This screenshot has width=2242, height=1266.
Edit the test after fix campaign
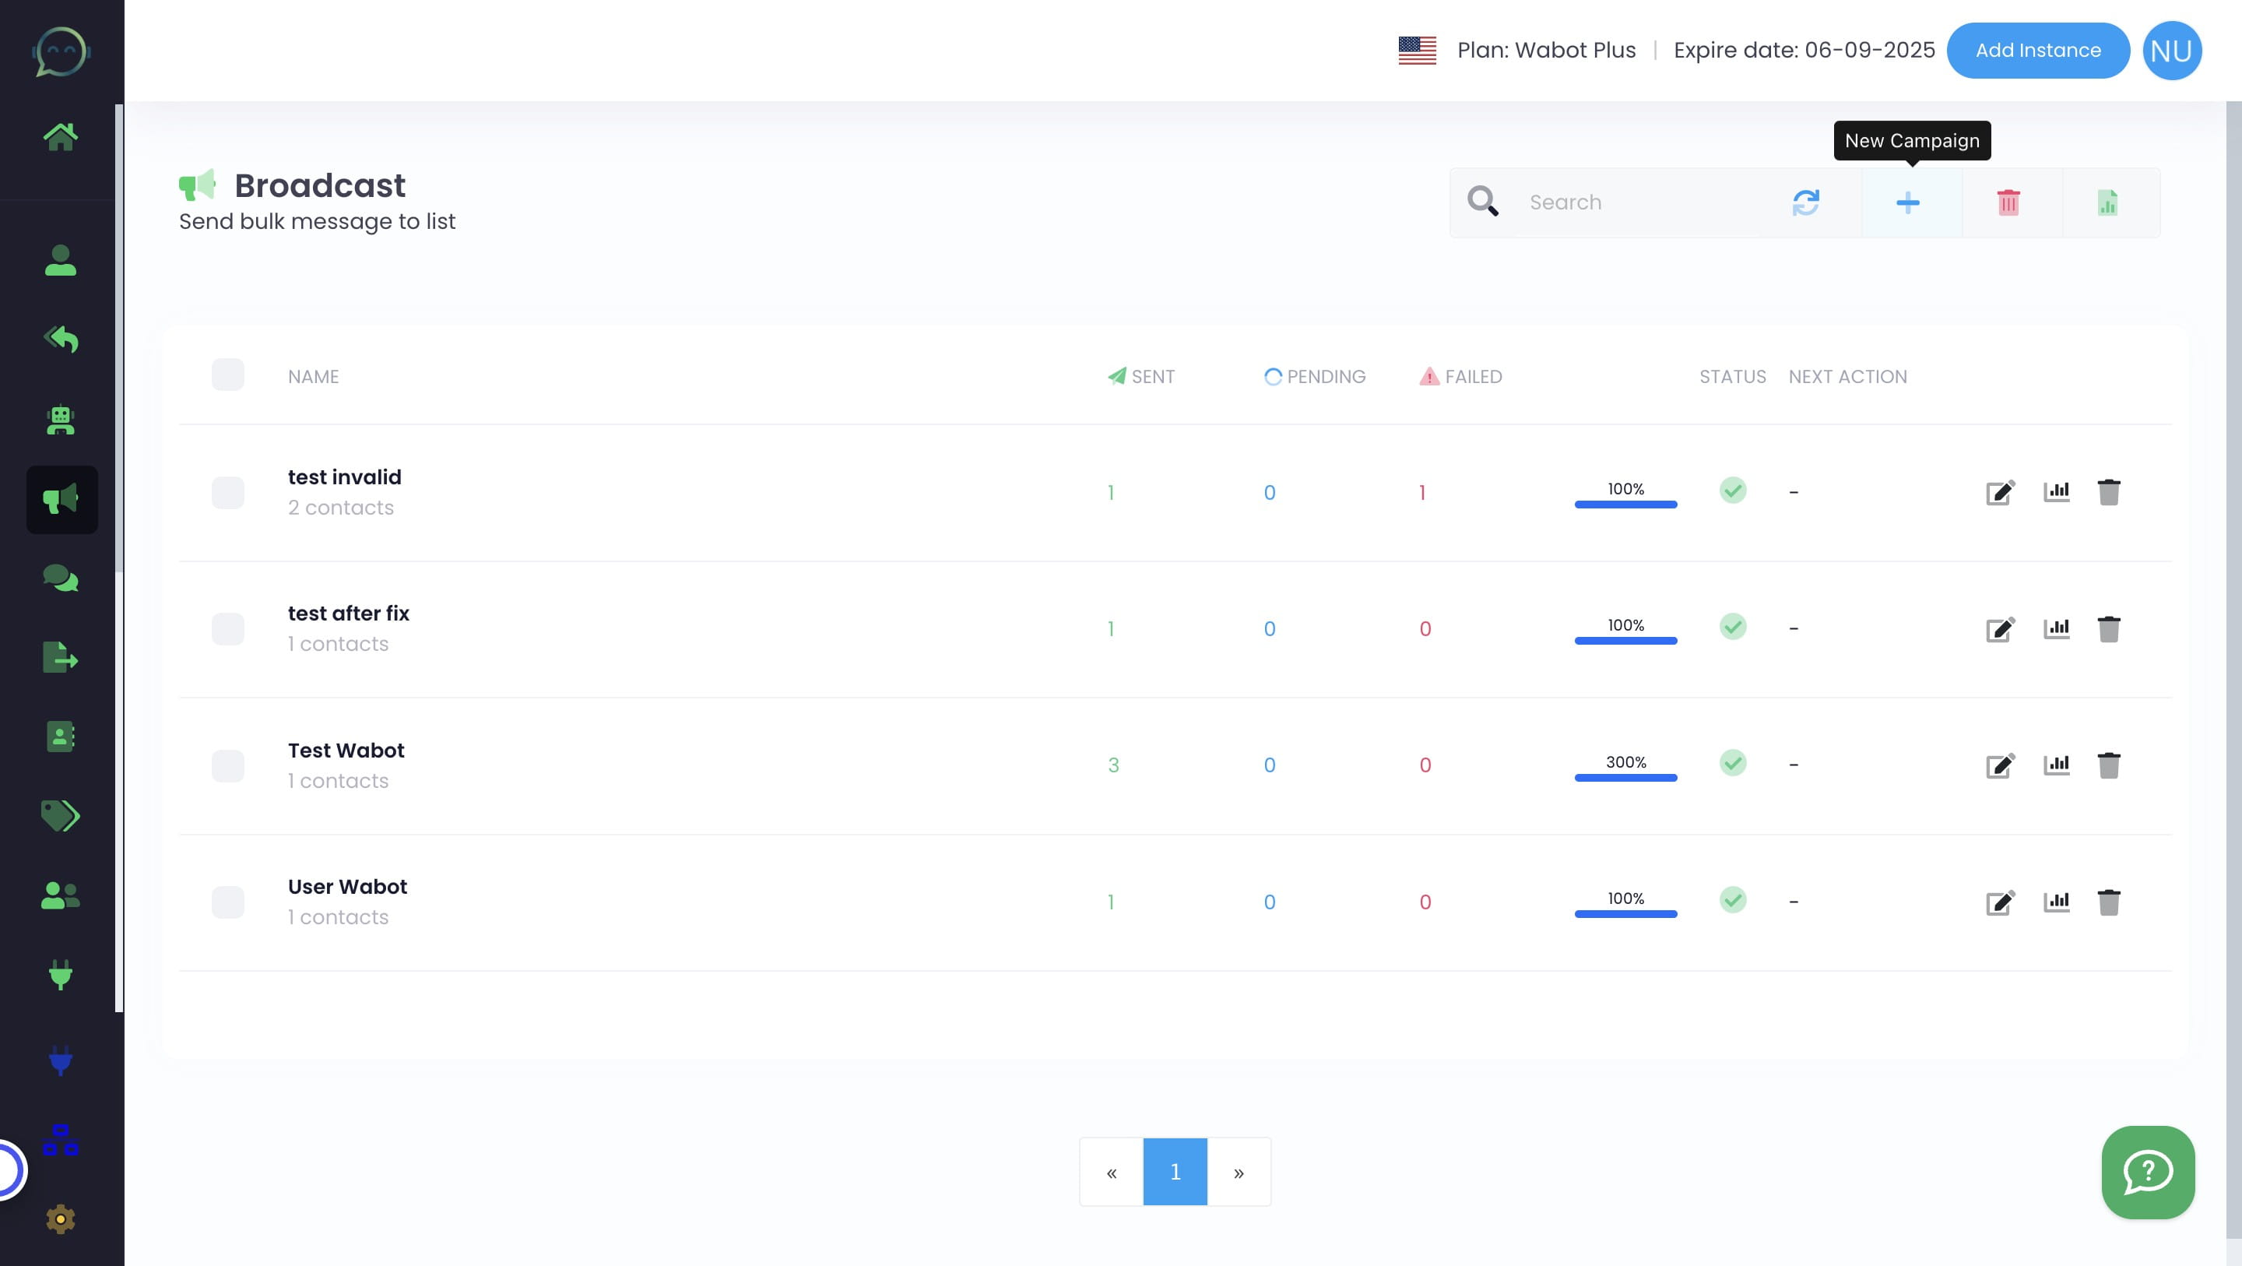coord(2000,628)
